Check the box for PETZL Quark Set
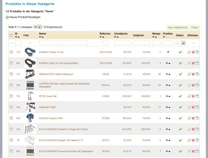This screenshot has height=158, width=208. pyautogui.click(x=12, y=96)
